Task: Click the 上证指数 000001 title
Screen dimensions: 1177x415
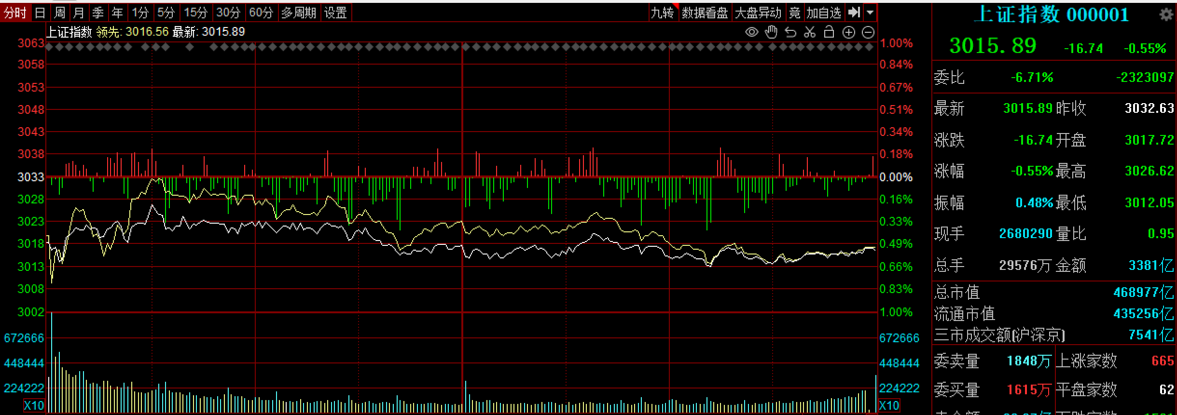Action: point(1051,14)
